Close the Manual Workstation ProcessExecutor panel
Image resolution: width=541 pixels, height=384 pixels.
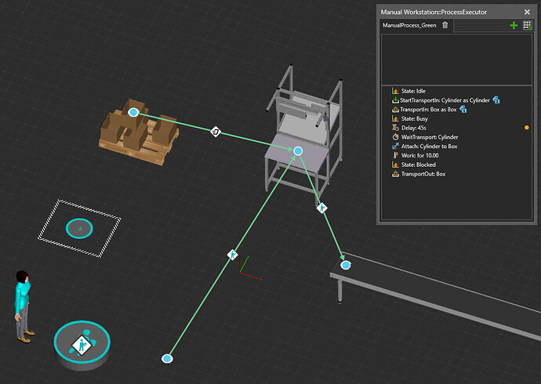pos(526,12)
